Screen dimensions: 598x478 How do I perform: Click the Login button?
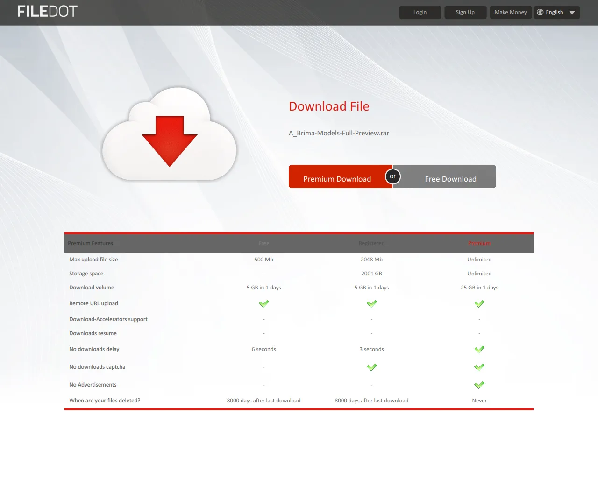420,12
